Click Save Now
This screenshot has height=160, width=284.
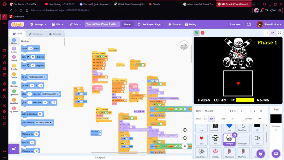(235, 24)
